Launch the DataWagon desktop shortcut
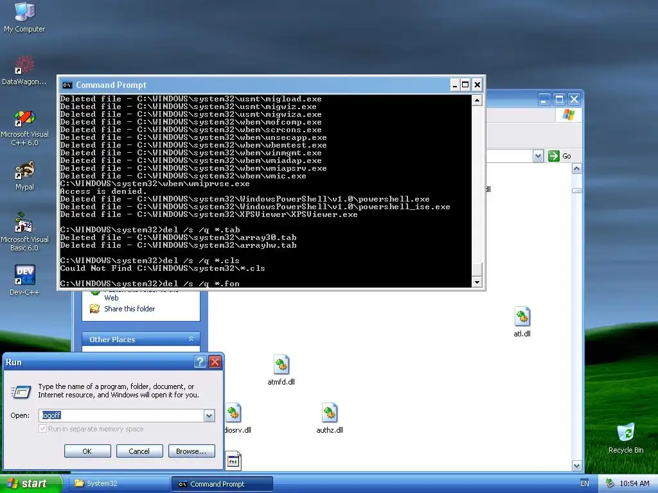 [24, 69]
